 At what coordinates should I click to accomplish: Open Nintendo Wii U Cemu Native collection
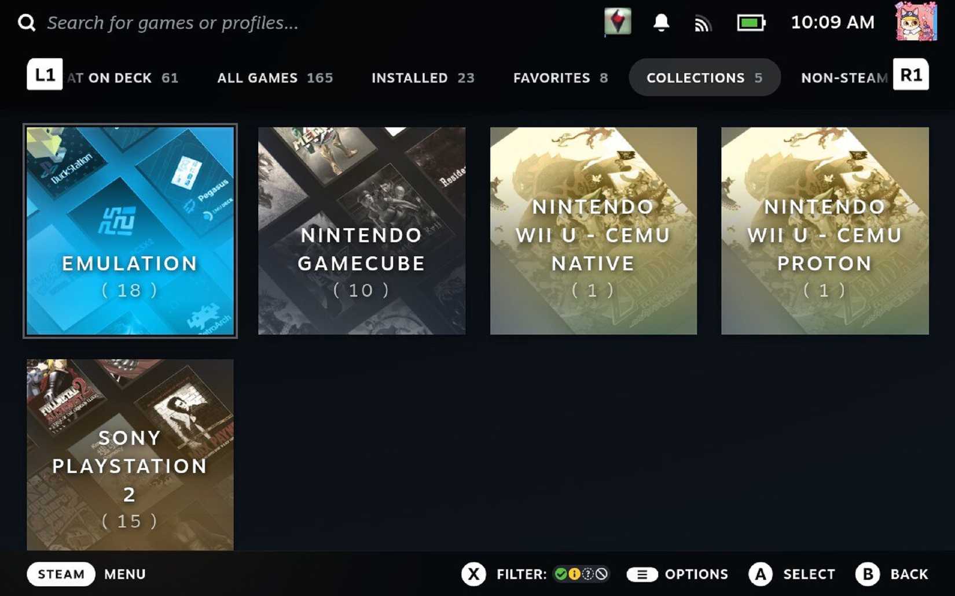pyautogui.click(x=593, y=231)
